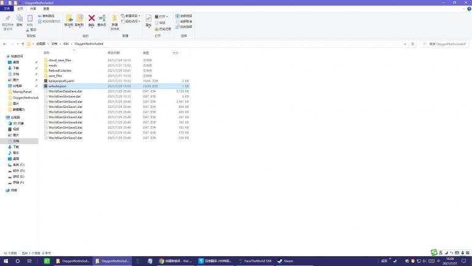This screenshot has width=472, height=266.
Task: Click Invert selection (反向选择) in ribbon
Action: (184, 26)
